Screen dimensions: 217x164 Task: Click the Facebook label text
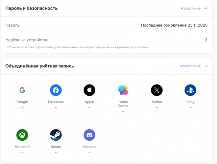(56, 102)
